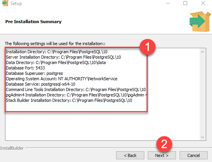
Task: Go back with the < Back button
Action: click(130, 155)
